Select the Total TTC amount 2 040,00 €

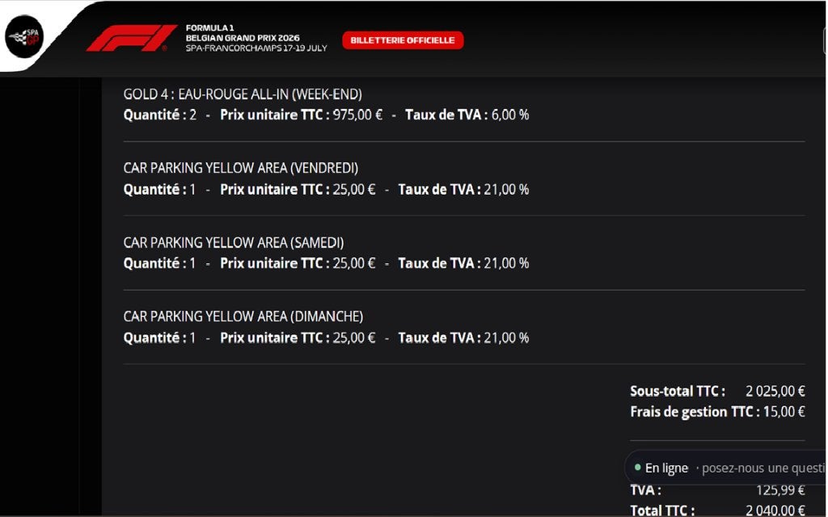[x=775, y=511]
